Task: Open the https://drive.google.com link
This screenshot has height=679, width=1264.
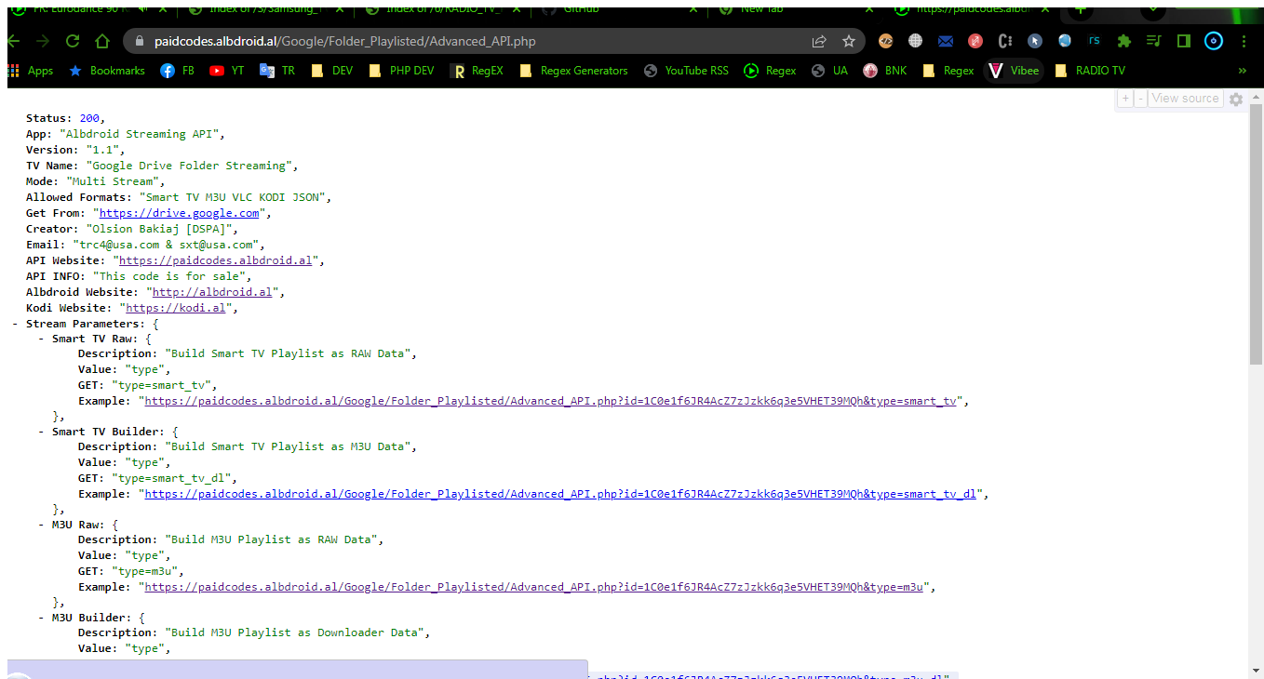Action: point(180,213)
